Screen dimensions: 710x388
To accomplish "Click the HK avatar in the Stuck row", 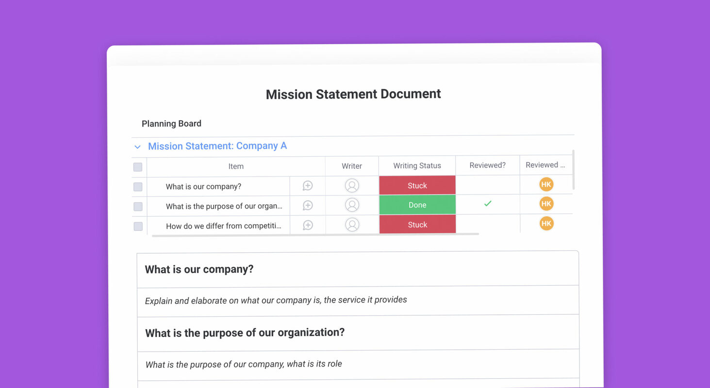I will click(x=546, y=184).
